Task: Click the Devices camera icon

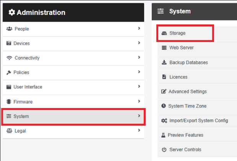Action: [9, 43]
